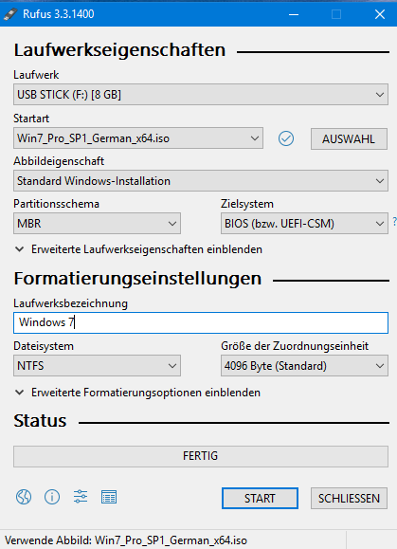This screenshot has width=397, height=549.
Task: Open the Zielsystem BIOS dropdown
Action: (x=304, y=224)
